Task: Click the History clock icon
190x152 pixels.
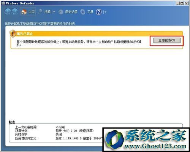Action: (x=61, y=12)
